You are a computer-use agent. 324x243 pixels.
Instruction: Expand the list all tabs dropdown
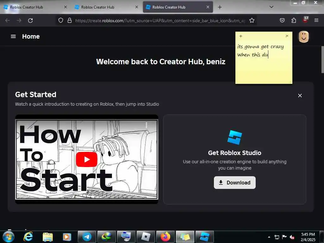(271, 7)
